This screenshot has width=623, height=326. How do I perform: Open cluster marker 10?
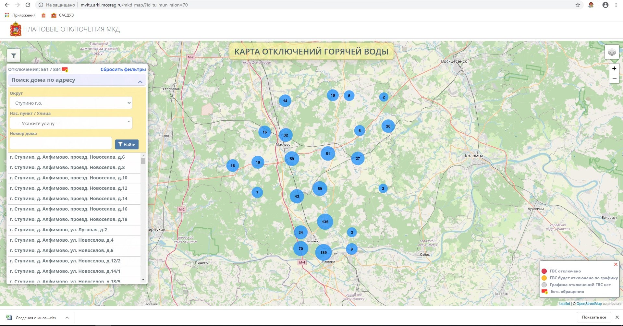coord(333,95)
